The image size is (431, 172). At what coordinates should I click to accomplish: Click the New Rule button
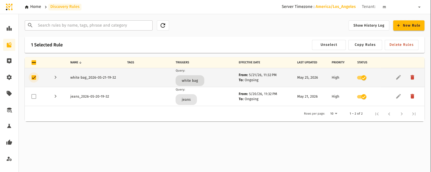[409, 25]
